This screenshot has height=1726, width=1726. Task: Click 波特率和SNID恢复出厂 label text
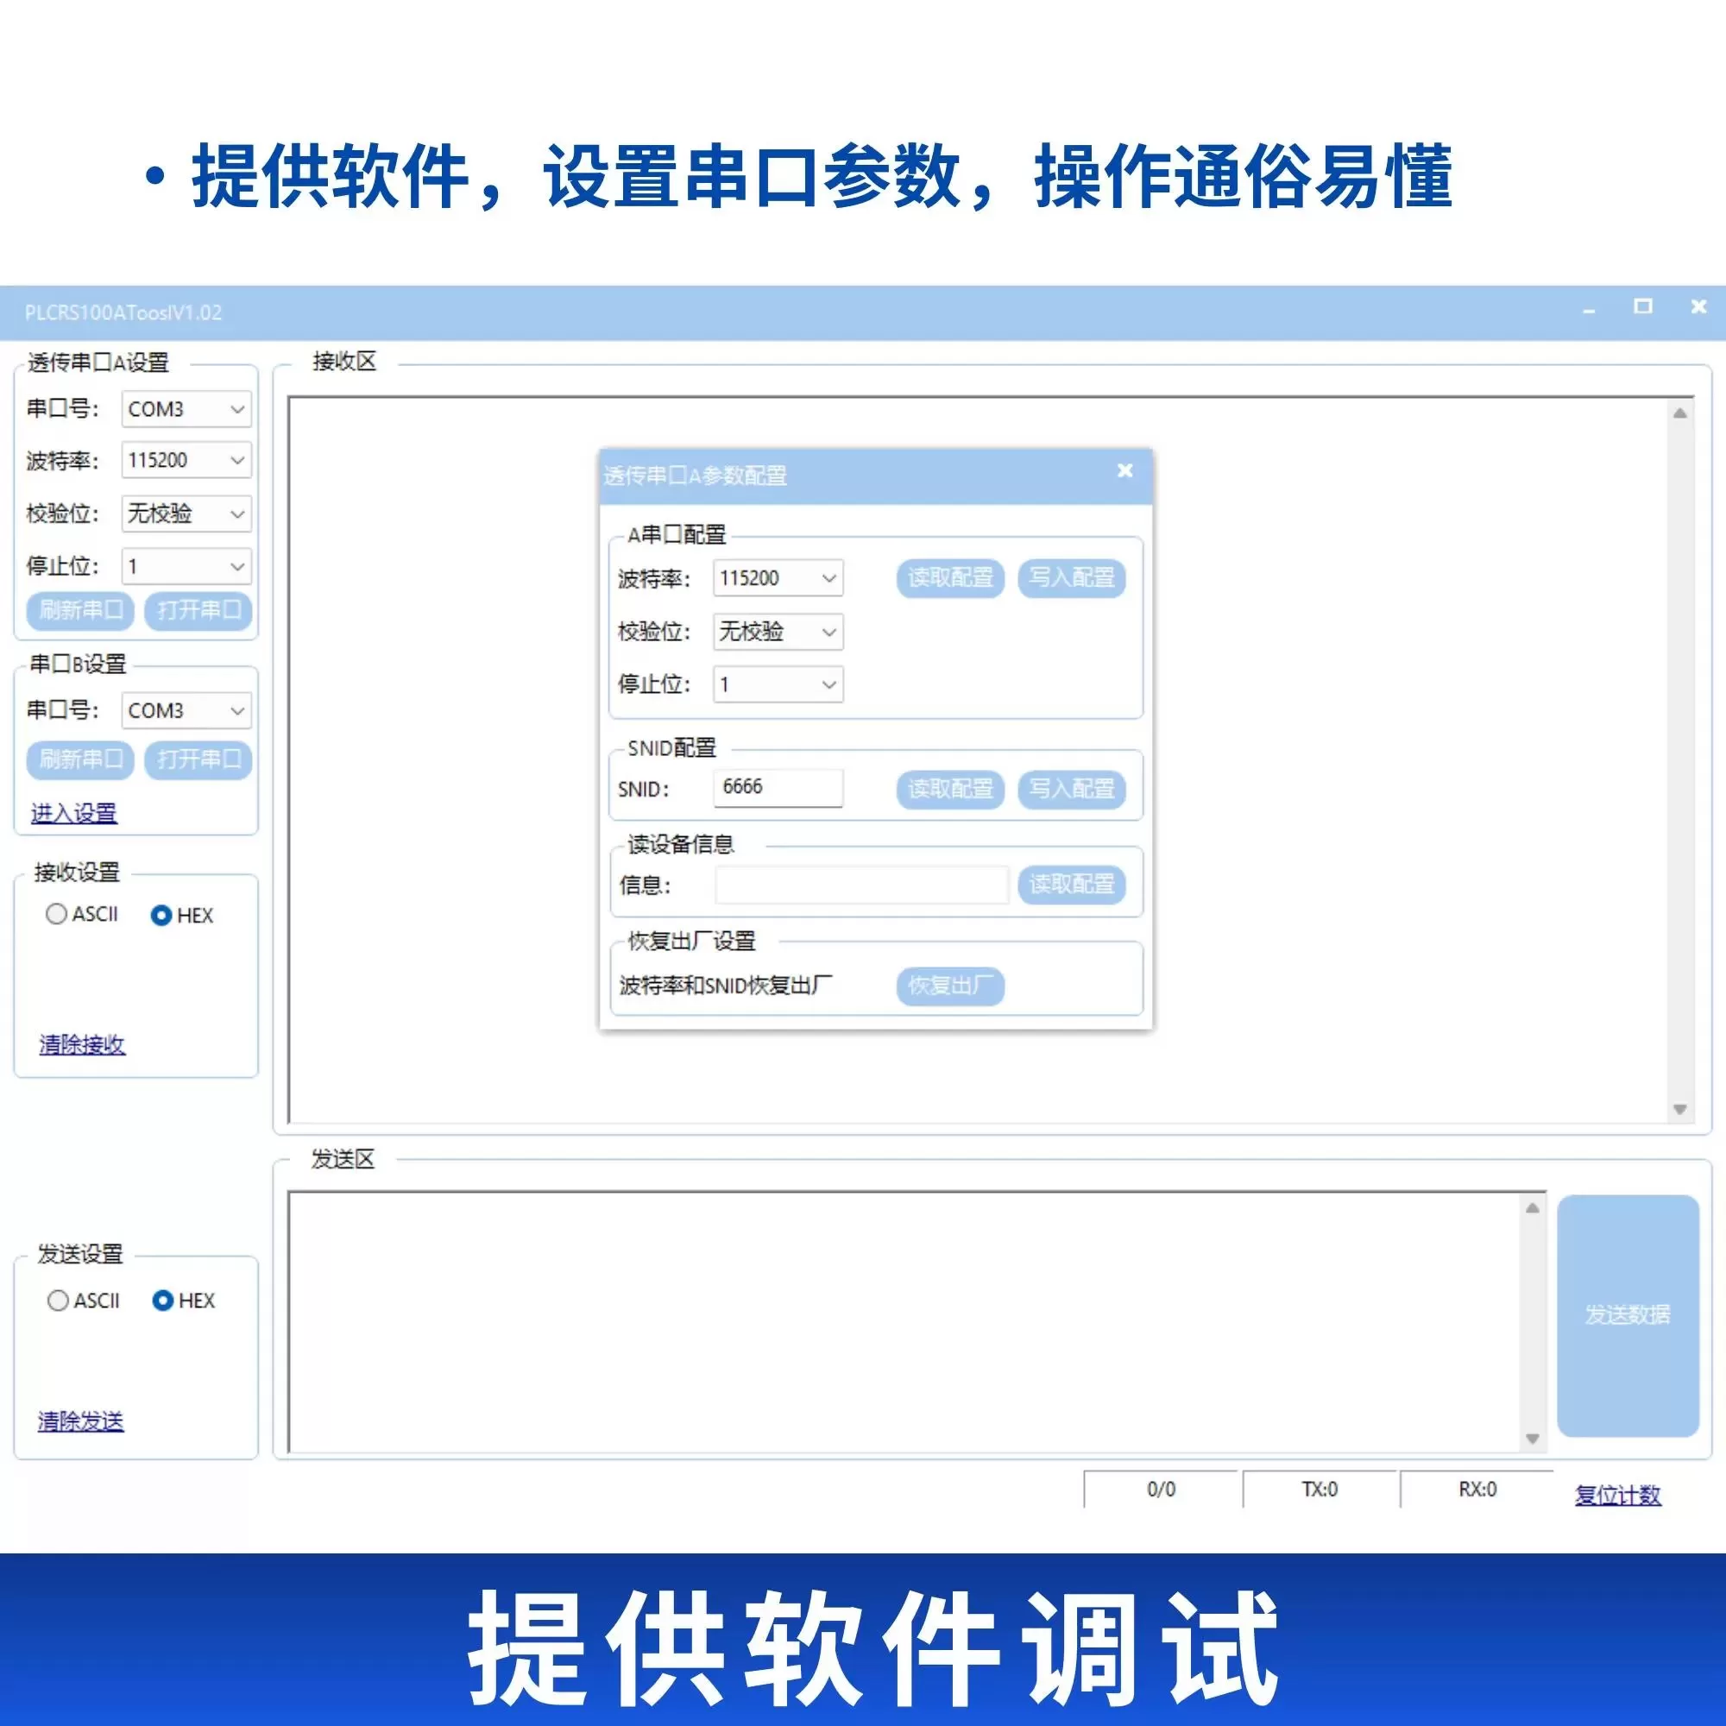726,986
